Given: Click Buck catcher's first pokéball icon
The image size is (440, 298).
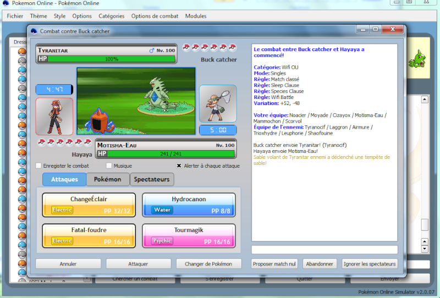Looking at the screenshot, I should (x=186, y=47).
